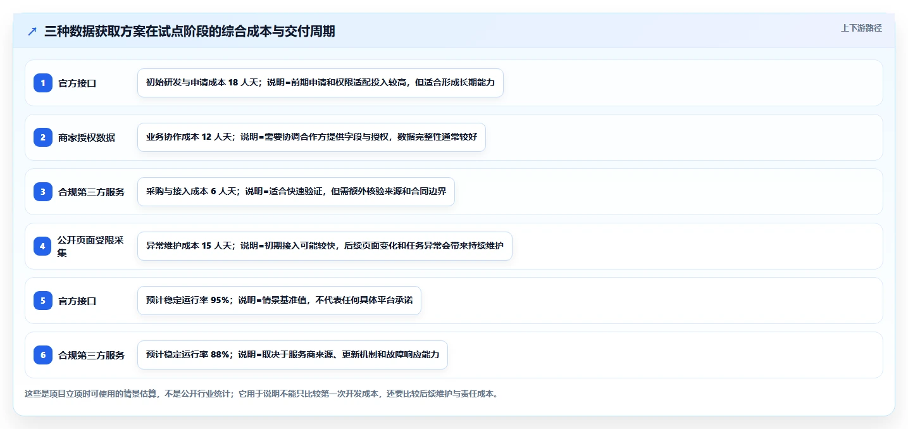
Task: Click the number 6 badge
Action: 43,355
